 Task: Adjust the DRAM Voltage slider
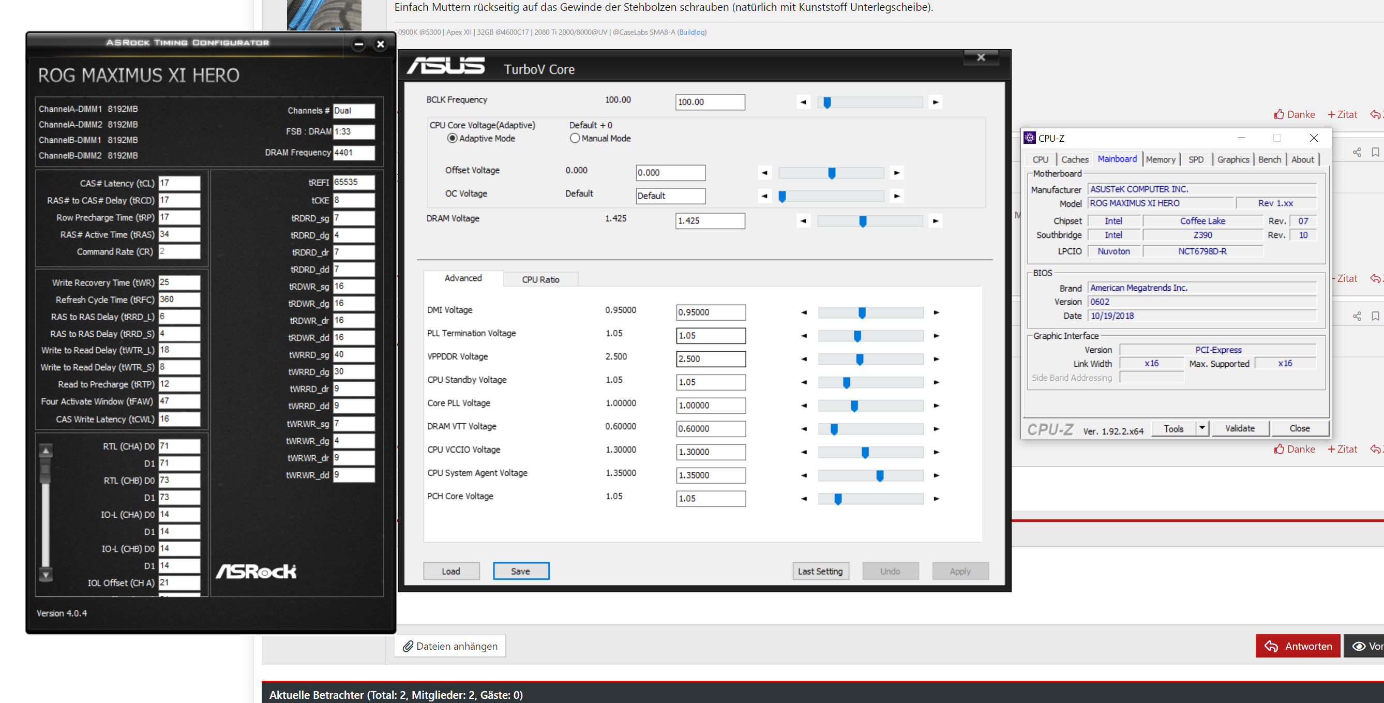[863, 221]
